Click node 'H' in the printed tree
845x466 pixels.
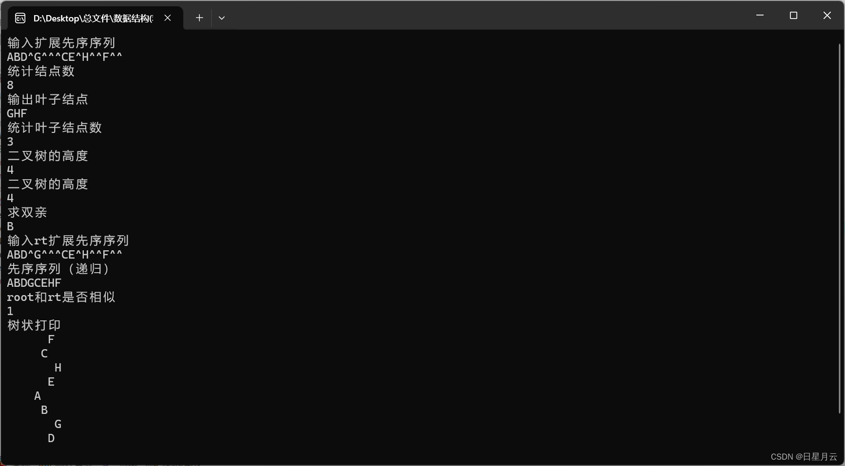58,368
